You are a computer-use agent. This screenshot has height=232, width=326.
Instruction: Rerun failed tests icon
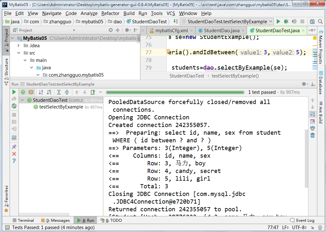(x=14, y=106)
